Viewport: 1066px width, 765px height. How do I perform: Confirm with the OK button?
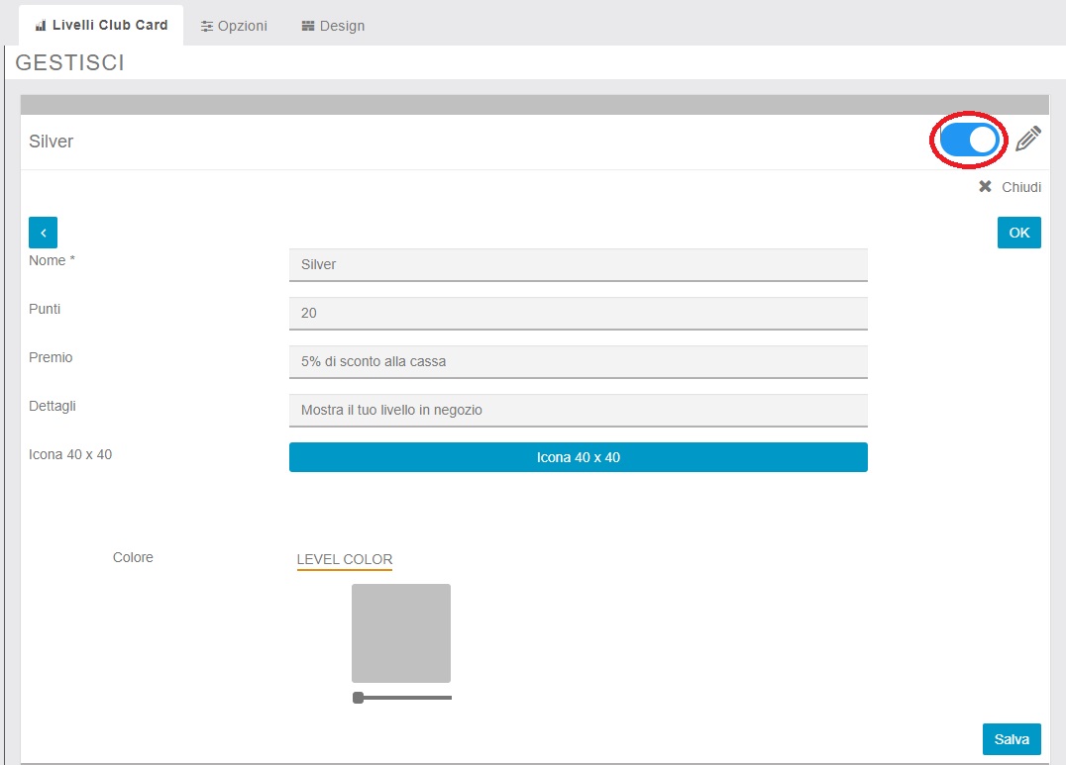pos(1018,233)
